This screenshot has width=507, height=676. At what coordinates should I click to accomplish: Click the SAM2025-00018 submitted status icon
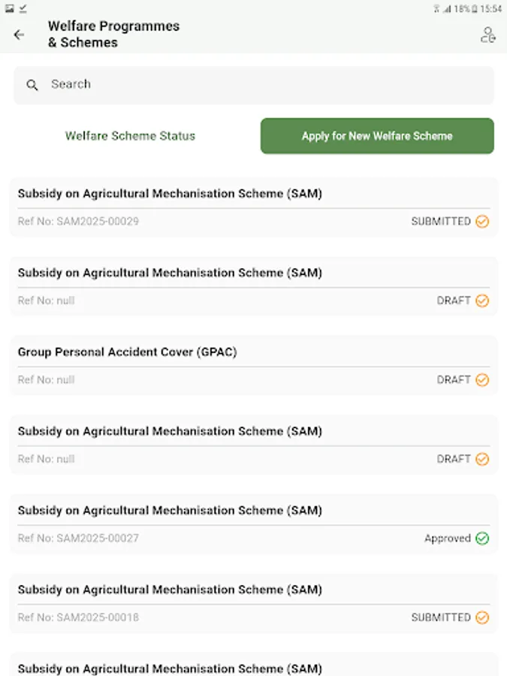(x=482, y=617)
